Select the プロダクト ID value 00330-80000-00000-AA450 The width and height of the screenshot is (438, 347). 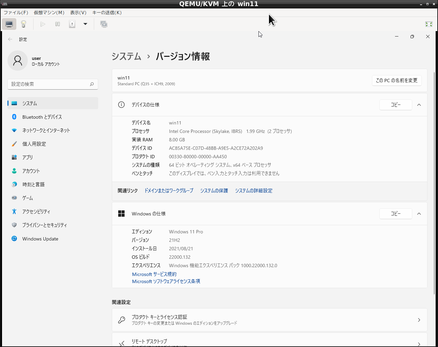[x=198, y=157]
